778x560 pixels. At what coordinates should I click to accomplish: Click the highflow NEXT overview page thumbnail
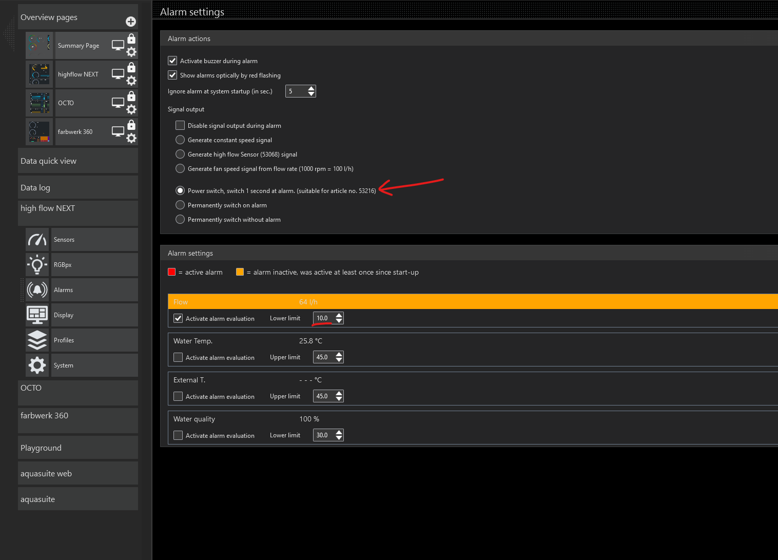click(40, 74)
